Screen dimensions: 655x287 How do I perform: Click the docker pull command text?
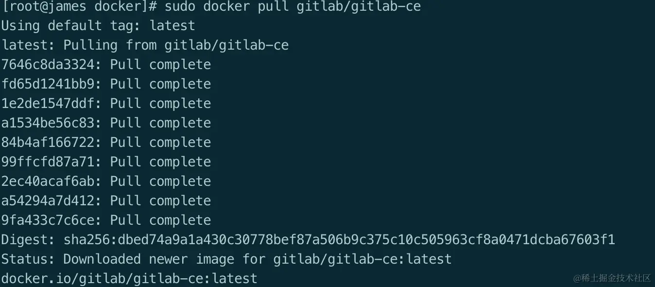tap(293, 6)
